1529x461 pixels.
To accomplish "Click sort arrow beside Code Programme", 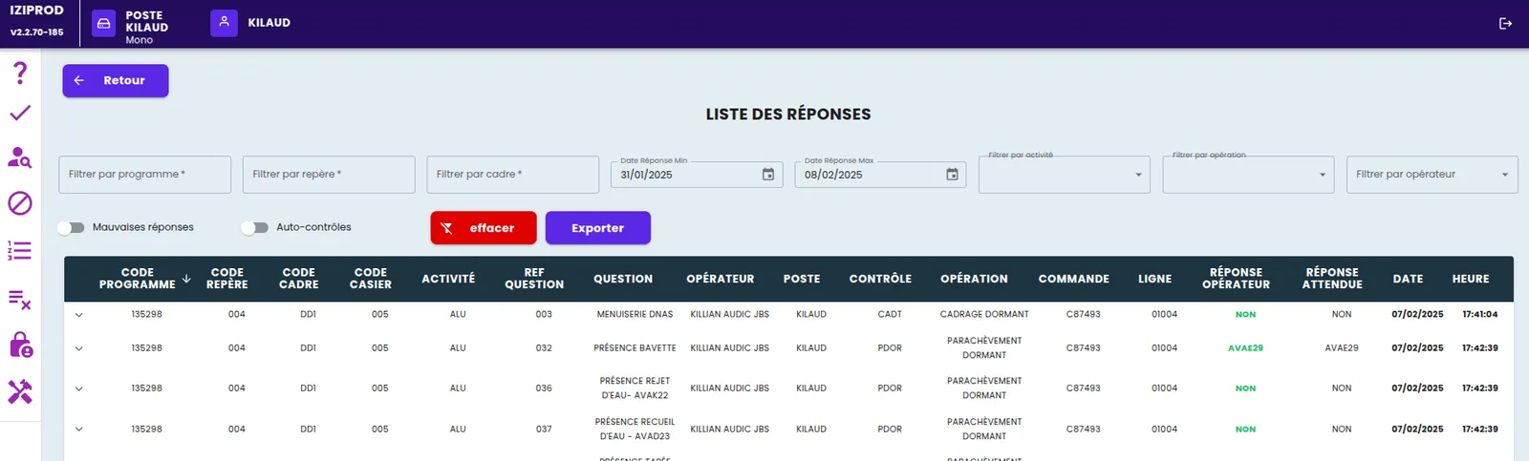I will 186,279.
